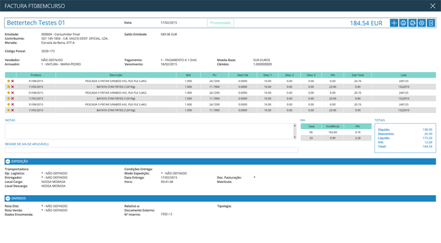Image resolution: width=441 pixels, height=243 pixels.
Task: Click the exit door icon in header toolbar
Action: (431, 23)
